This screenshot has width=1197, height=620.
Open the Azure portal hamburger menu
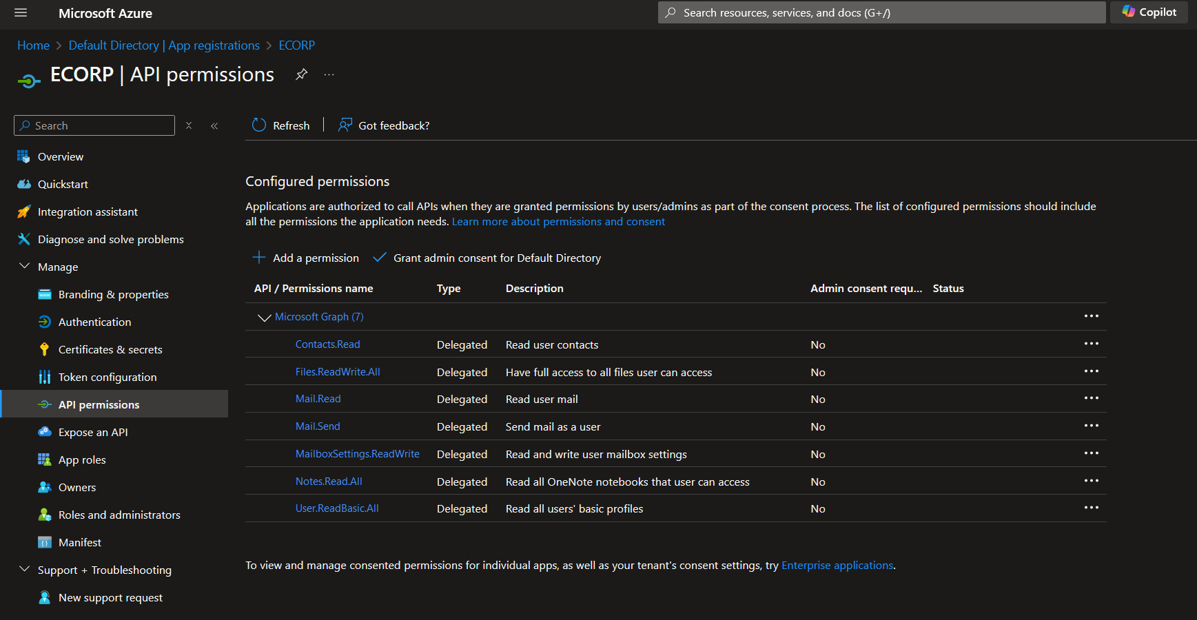coord(21,12)
